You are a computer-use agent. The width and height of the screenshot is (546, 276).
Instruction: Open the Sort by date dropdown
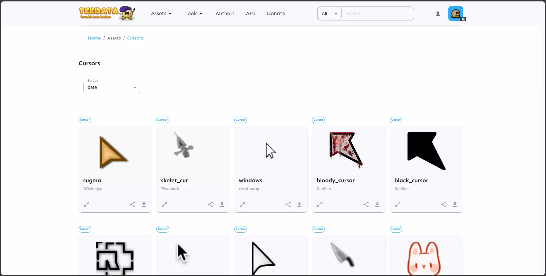[x=112, y=87]
